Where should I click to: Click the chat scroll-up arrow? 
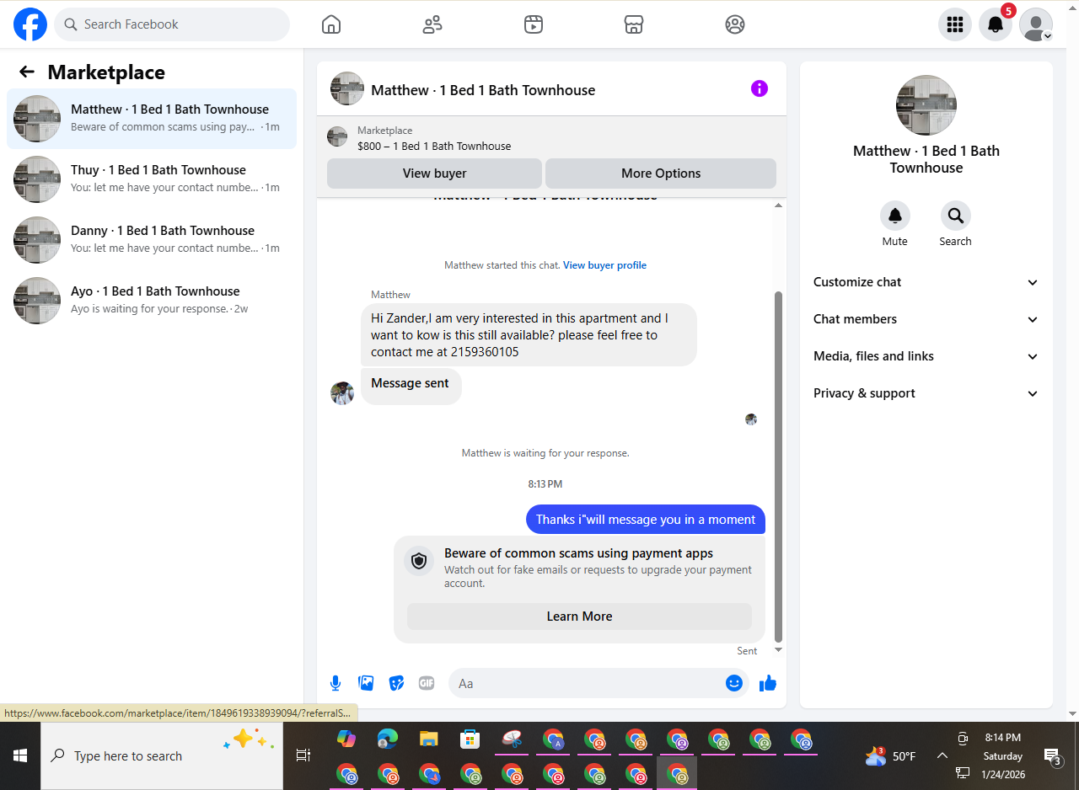click(779, 205)
